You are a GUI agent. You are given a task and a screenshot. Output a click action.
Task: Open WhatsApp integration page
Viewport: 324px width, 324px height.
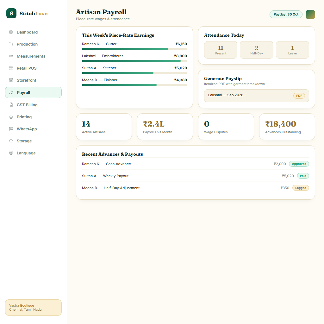33,129
